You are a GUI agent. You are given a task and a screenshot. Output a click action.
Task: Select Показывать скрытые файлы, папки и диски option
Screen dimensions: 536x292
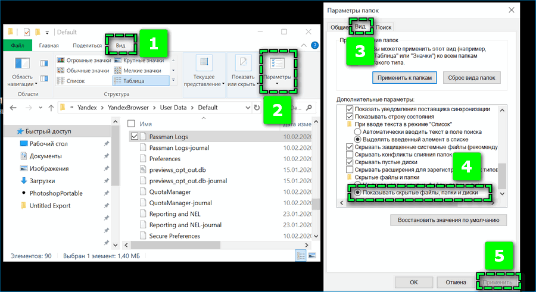[x=357, y=193]
